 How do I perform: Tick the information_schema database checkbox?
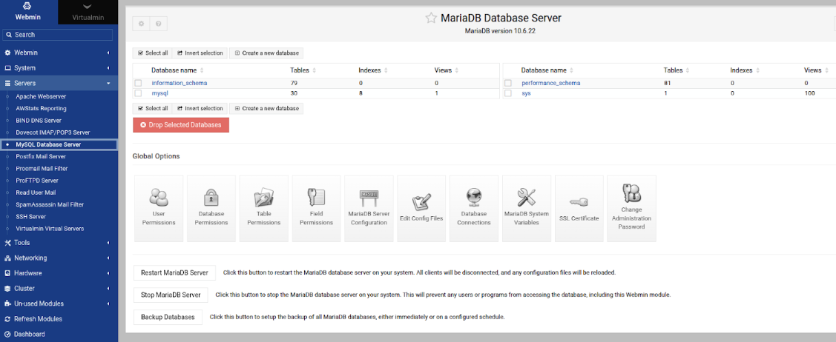tap(139, 83)
